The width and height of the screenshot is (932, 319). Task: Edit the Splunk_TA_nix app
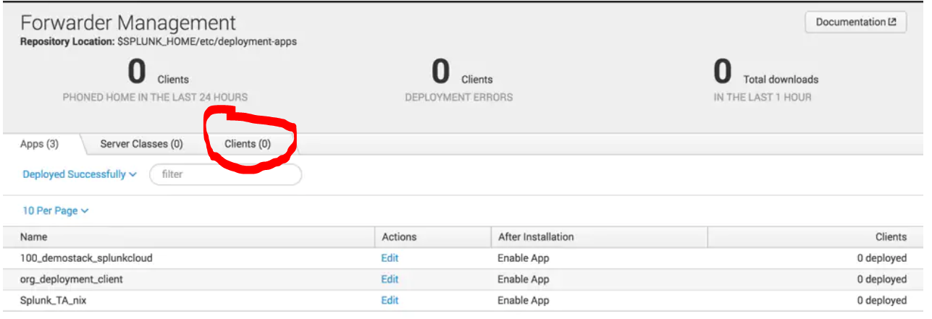pos(390,300)
